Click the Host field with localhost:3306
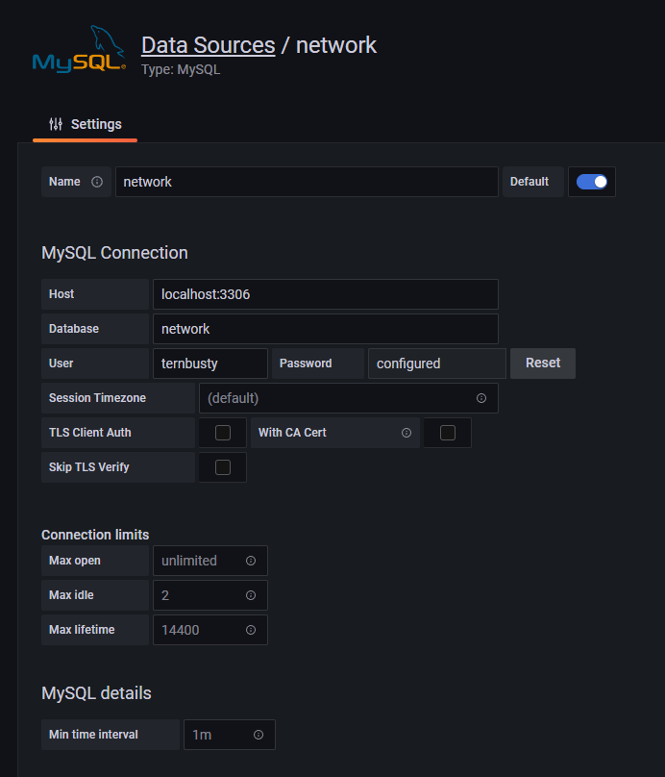This screenshot has width=665, height=777. tap(326, 294)
